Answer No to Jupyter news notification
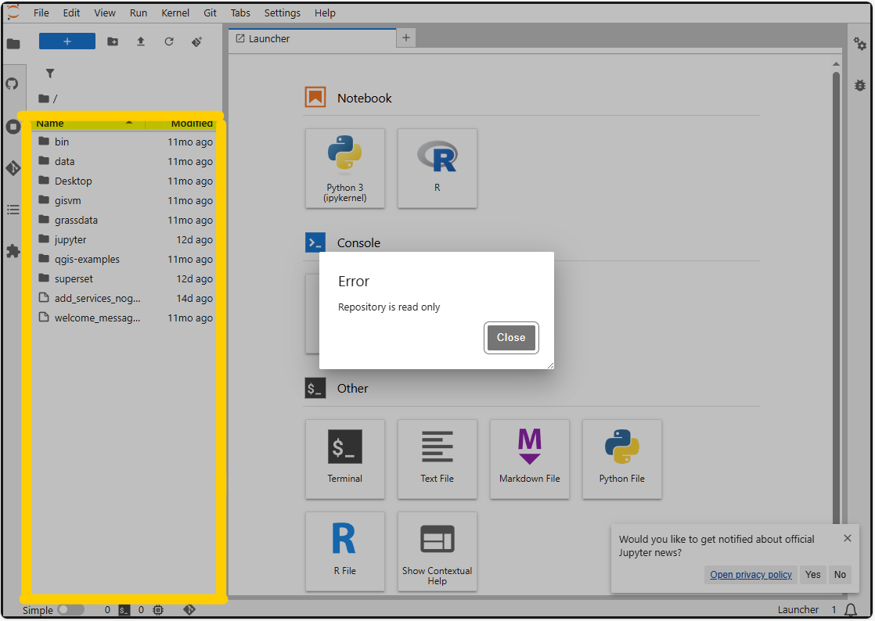The image size is (875, 621). coord(840,575)
